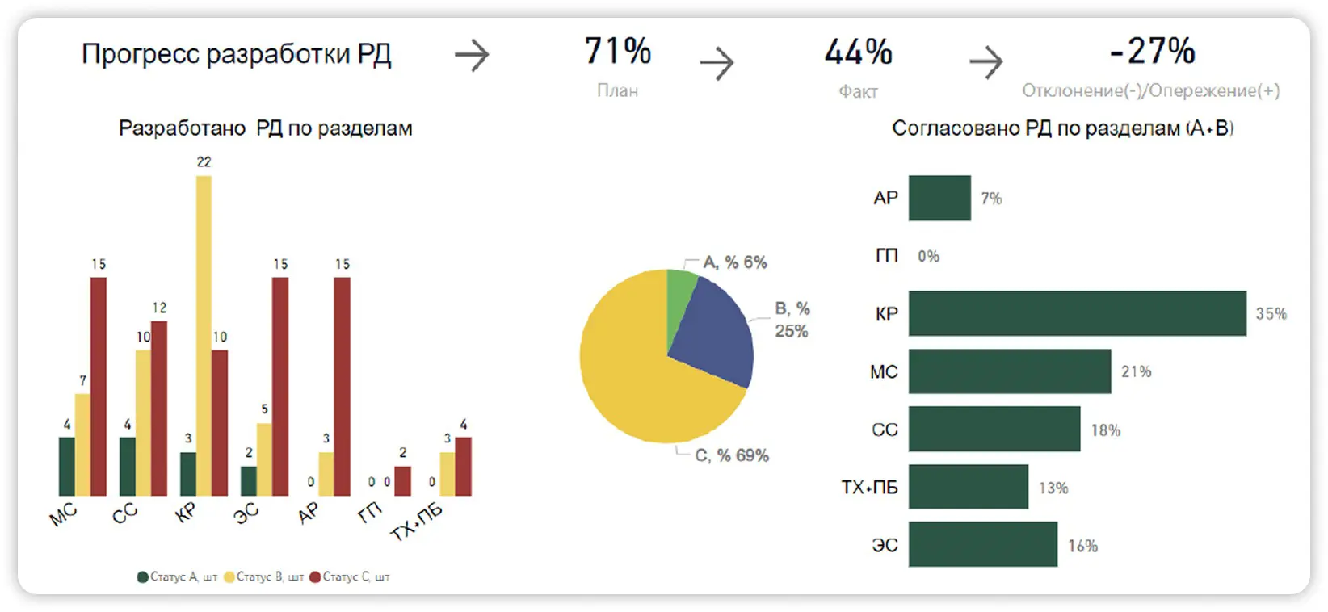This screenshot has width=1328, height=612.
Task: Click the Разработано РД по разделам chart title
Action: 265,128
